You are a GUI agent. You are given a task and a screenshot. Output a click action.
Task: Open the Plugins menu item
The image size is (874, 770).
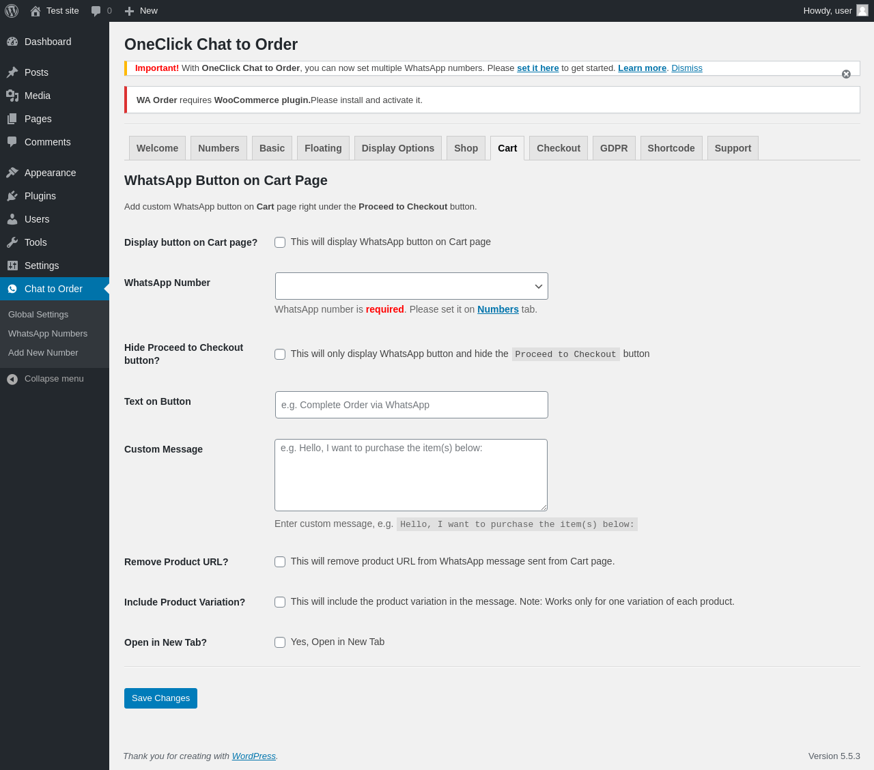(55, 196)
